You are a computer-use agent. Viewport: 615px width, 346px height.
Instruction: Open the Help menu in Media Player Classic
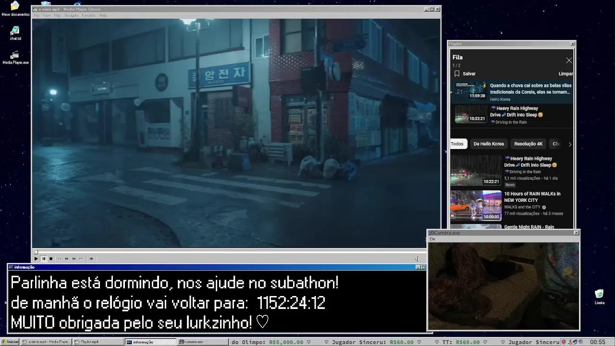[103, 15]
